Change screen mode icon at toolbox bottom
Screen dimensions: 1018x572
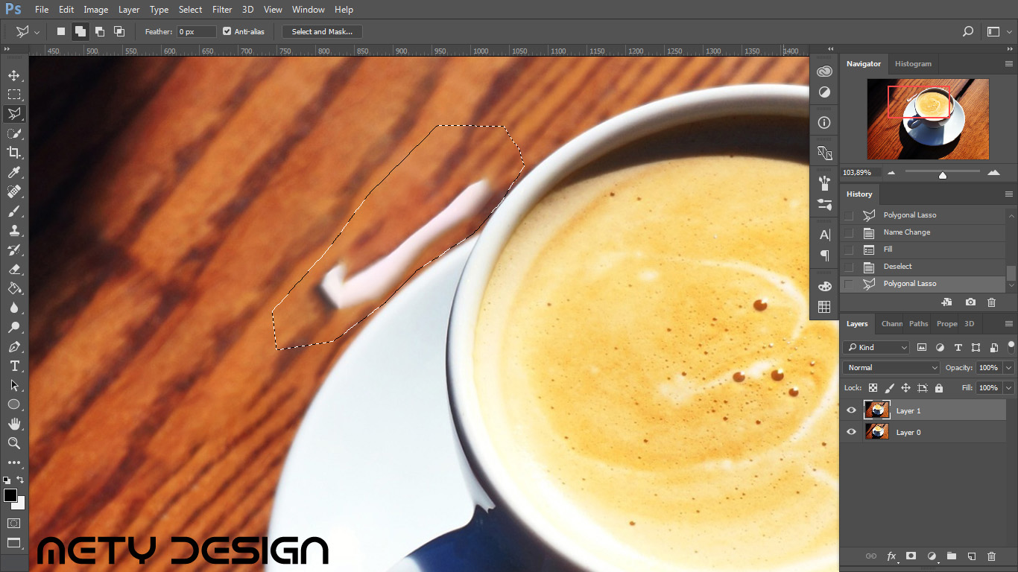tap(14, 542)
